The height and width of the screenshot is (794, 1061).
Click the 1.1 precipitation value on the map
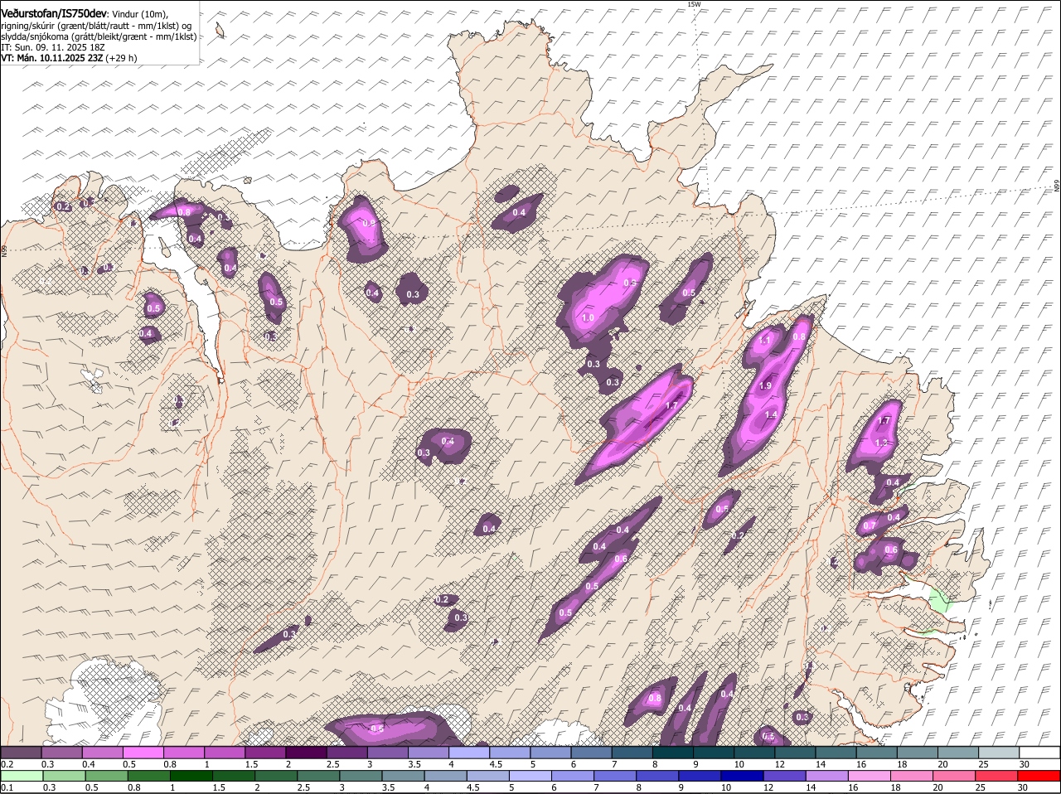pyautogui.click(x=766, y=340)
